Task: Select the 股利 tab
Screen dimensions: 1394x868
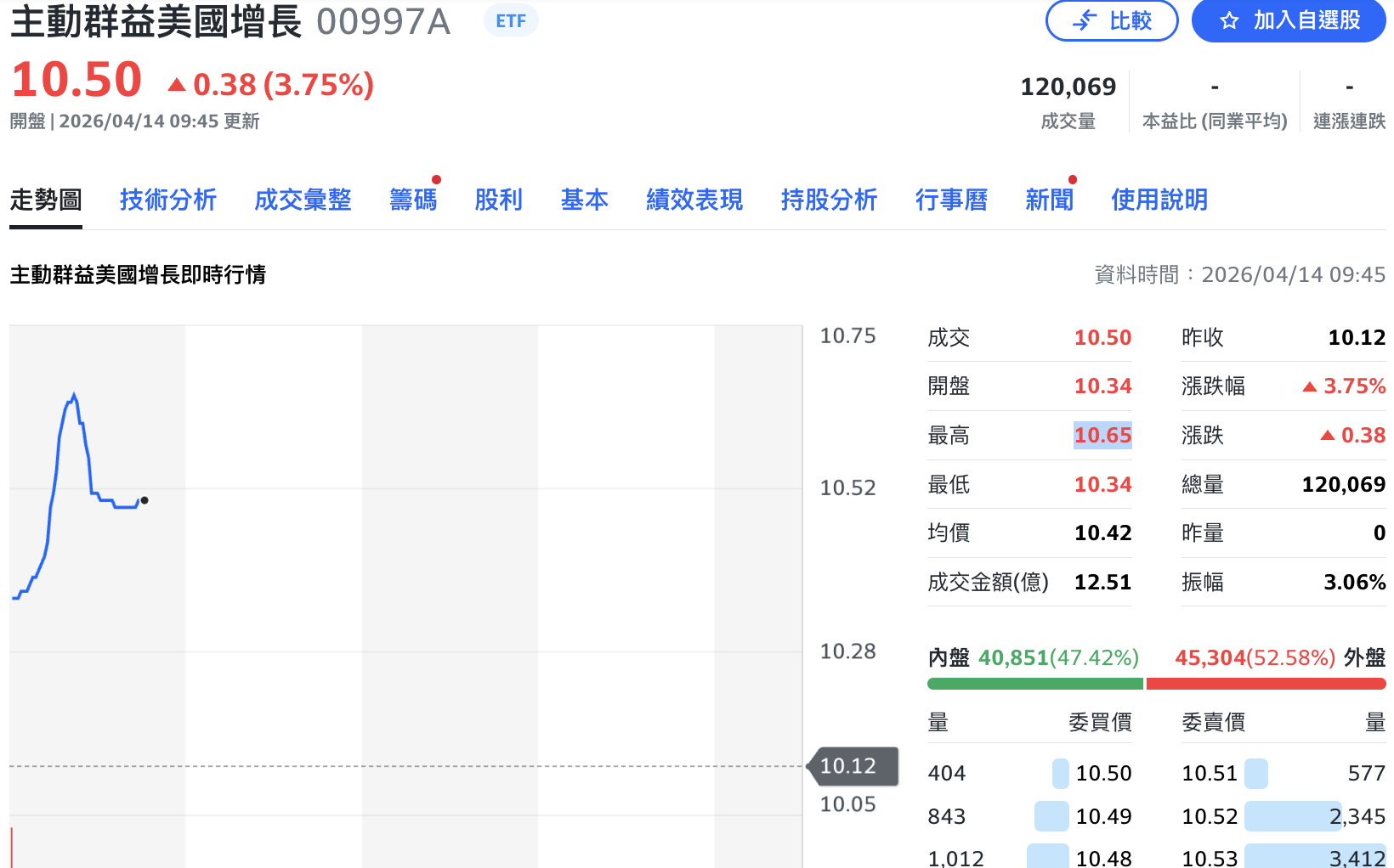Action: pos(499,200)
